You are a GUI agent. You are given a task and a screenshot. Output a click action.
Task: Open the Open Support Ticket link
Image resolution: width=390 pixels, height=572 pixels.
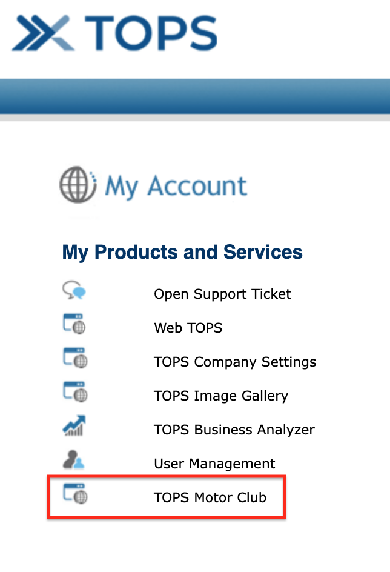pyautogui.click(x=222, y=294)
